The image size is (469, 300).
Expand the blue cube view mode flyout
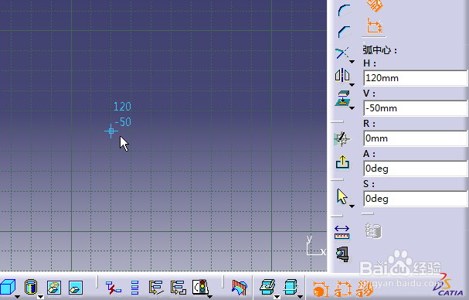[x=18, y=297]
